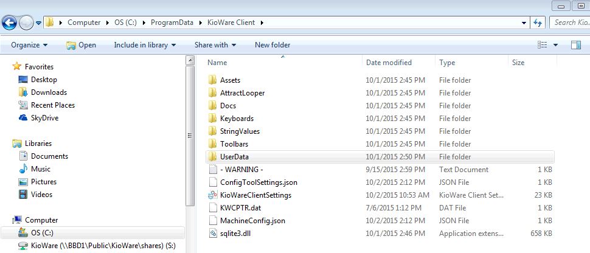The width and height of the screenshot is (590, 253).
Task: Click navigation pane scroll up arrow
Action: click(x=190, y=60)
